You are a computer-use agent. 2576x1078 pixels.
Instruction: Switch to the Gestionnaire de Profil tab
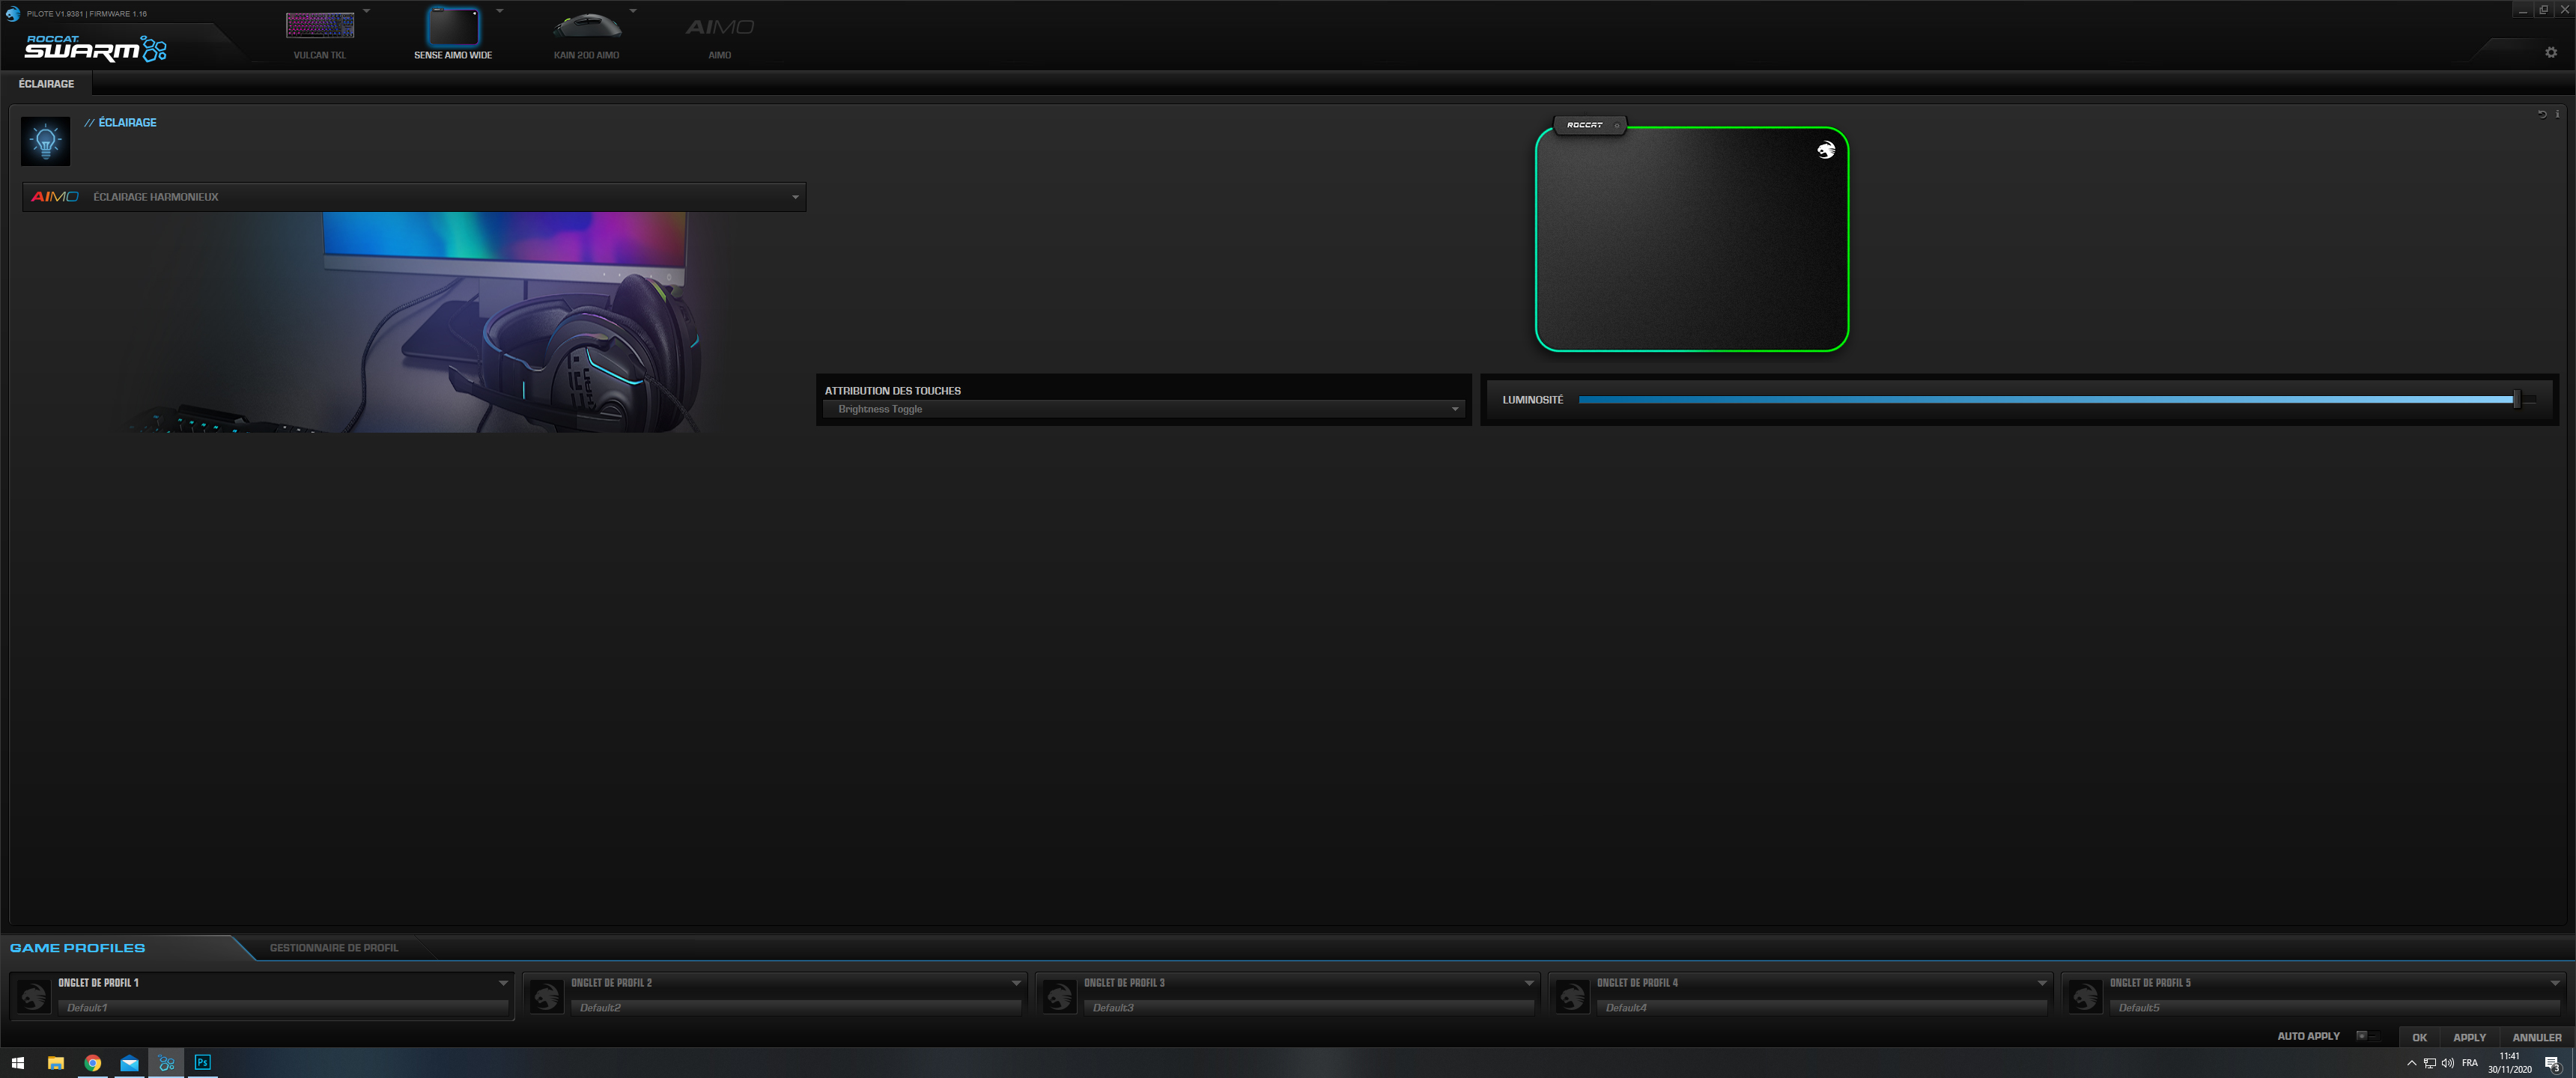coord(333,947)
